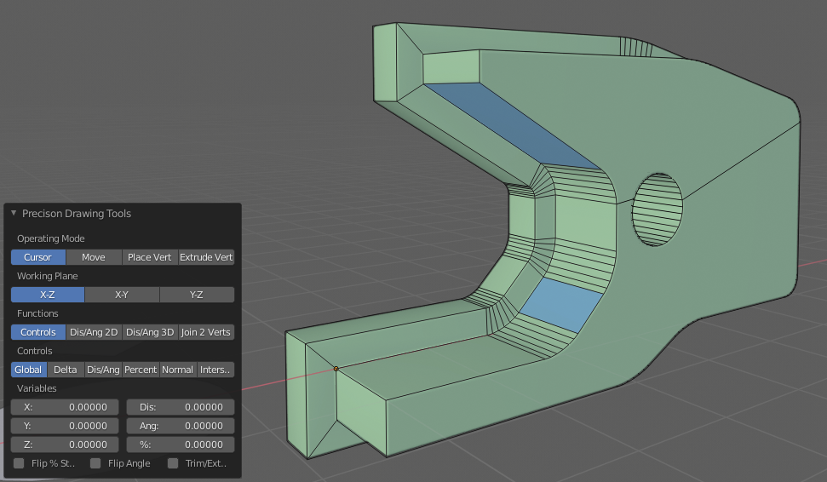Image resolution: width=827 pixels, height=482 pixels.
Task: Switch operating mode to Move
Action: click(94, 257)
